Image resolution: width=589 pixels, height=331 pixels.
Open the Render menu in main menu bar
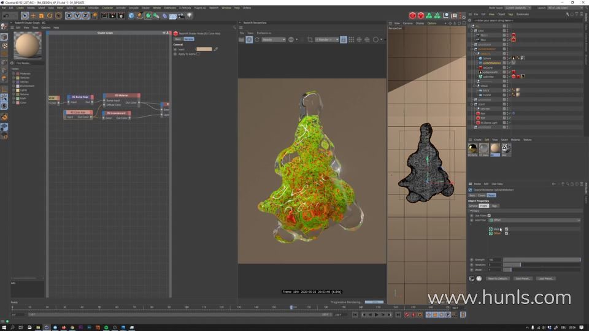tap(156, 7)
